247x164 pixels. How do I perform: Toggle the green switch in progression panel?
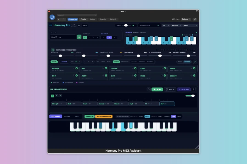[190, 96]
